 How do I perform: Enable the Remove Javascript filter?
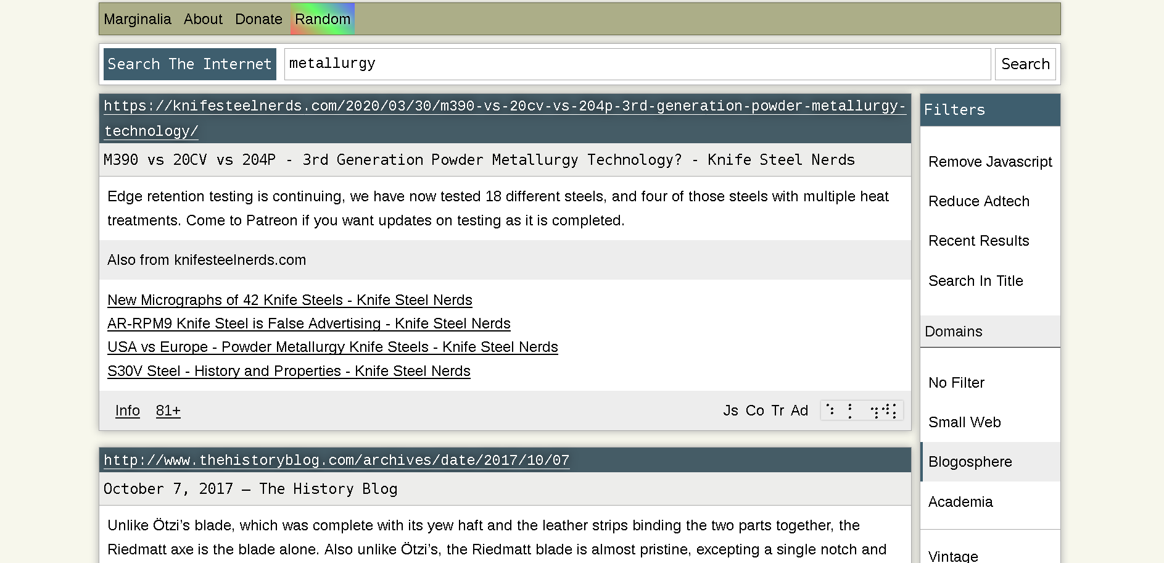(989, 162)
